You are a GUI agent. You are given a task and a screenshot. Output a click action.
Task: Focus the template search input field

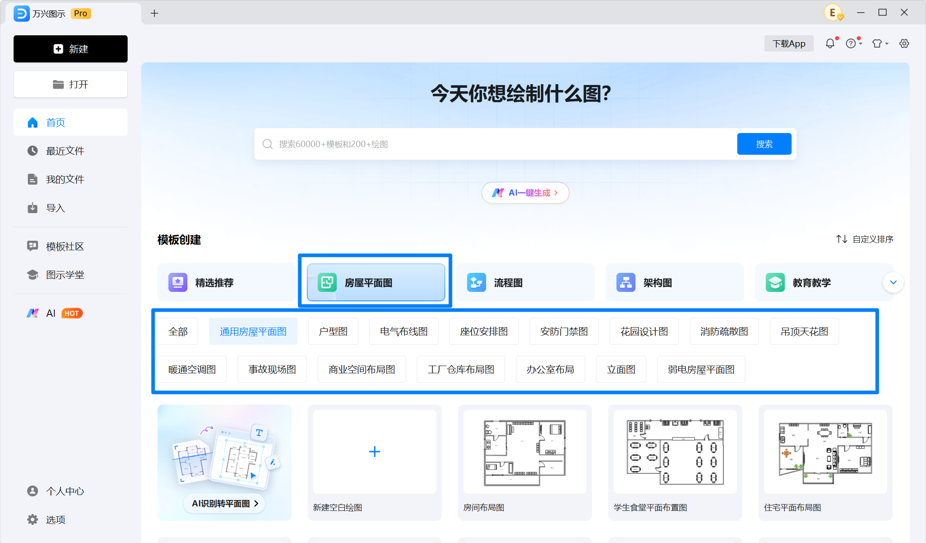point(495,144)
